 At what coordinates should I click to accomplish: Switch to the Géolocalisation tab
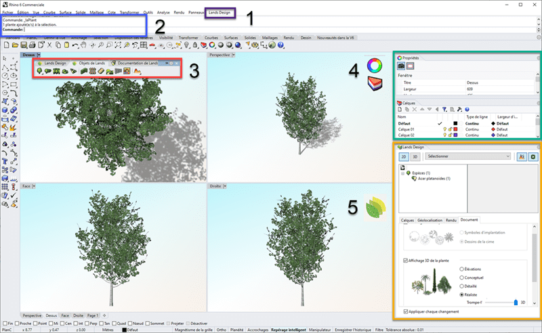coord(430,220)
